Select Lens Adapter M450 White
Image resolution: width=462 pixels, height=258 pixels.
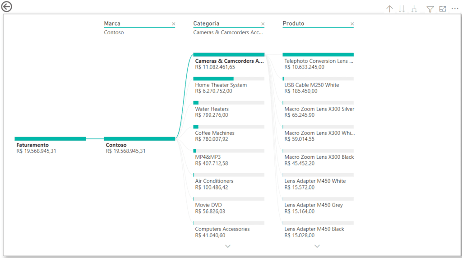point(318,182)
